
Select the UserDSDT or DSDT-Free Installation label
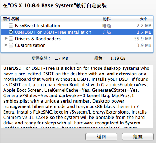[x=53, y=32]
